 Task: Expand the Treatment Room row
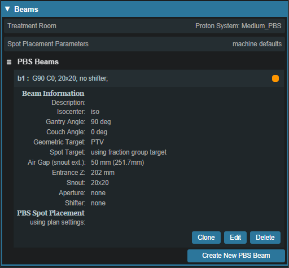pos(144,26)
